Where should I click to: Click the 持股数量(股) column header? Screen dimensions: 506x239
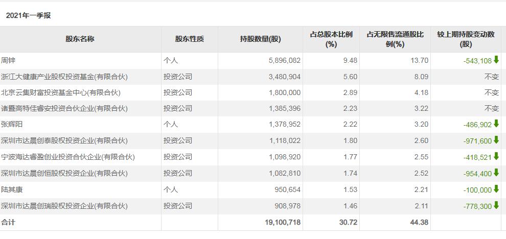260,39
